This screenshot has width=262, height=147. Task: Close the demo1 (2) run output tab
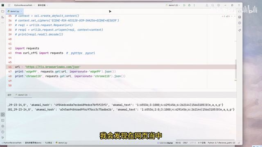(x=30, y=95)
